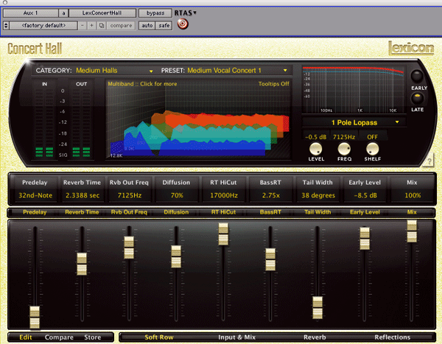This screenshot has width=442, height=344.
Task: Click the minus preset button
Action: tap(83, 26)
